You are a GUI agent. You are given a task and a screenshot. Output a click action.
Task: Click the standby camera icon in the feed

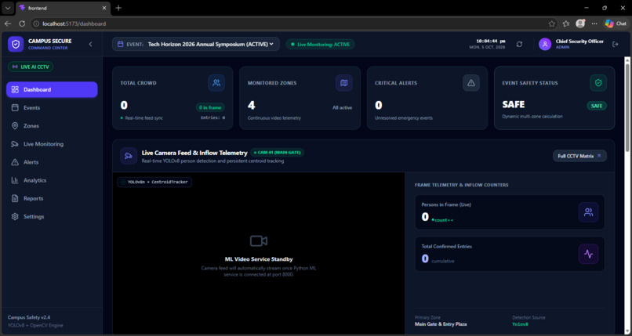pos(258,241)
